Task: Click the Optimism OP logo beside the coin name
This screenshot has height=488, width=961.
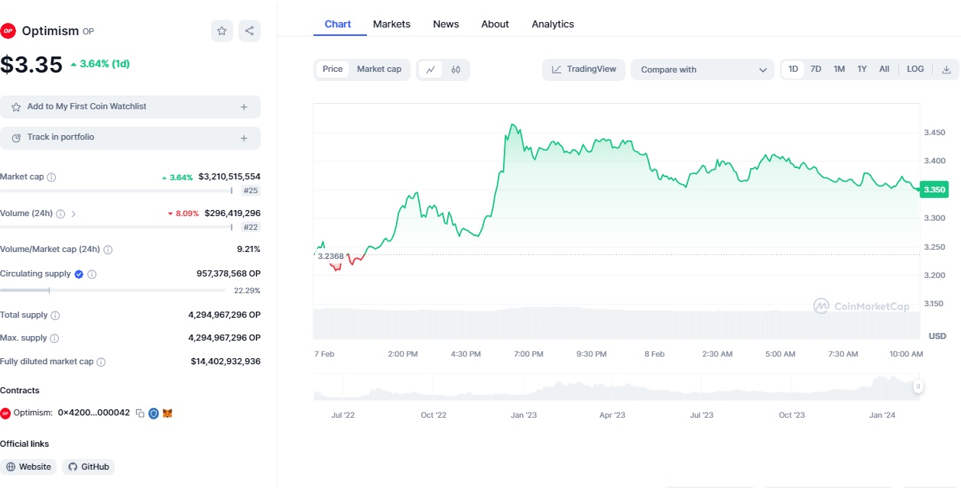Action: pyautogui.click(x=8, y=31)
